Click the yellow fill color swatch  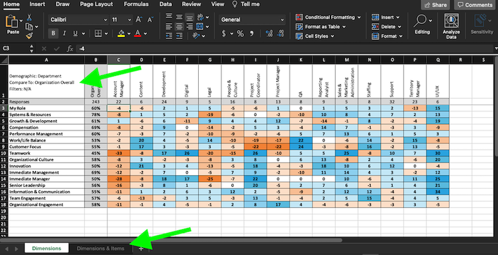point(121,33)
